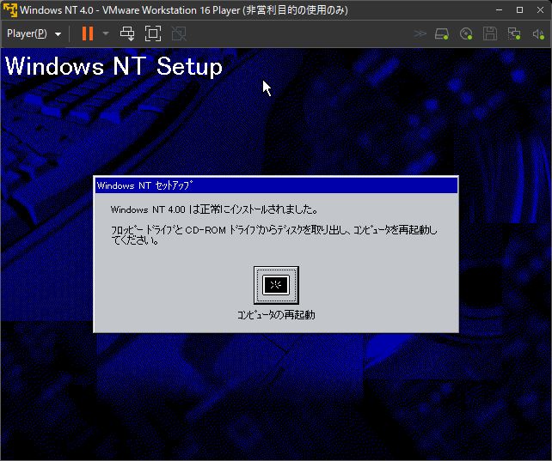Open the Player(P) menu
The image size is (552, 461).
click(x=34, y=33)
